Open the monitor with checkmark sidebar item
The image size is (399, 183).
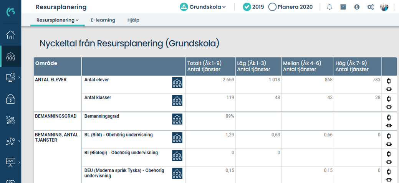(10, 77)
